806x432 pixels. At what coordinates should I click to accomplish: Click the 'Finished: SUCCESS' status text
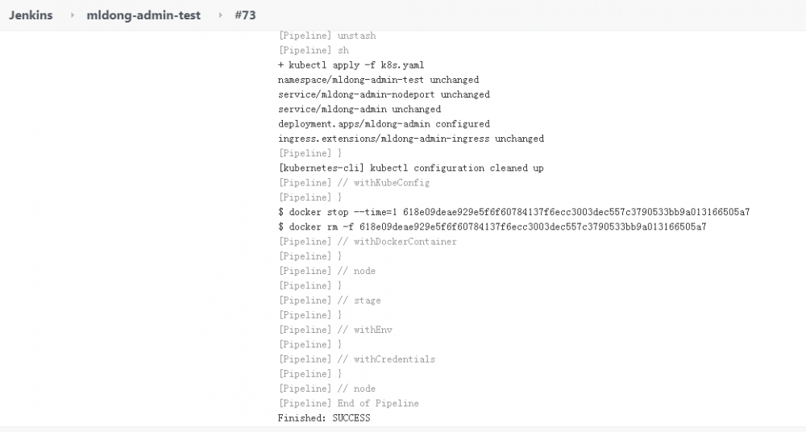point(323,417)
